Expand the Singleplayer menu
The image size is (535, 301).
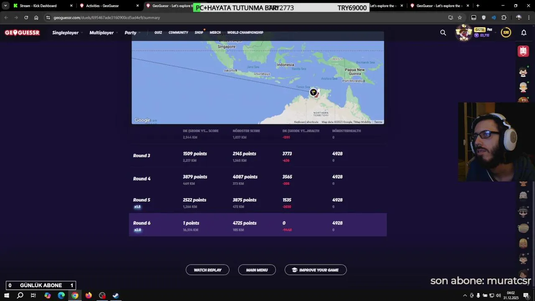66,33
